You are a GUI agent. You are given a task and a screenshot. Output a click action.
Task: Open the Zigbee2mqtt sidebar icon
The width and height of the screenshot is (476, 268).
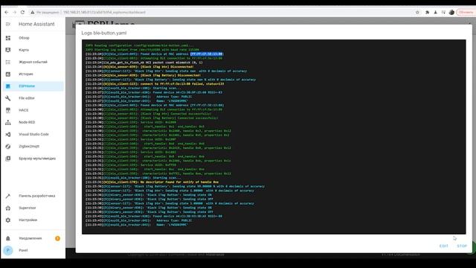point(8,146)
